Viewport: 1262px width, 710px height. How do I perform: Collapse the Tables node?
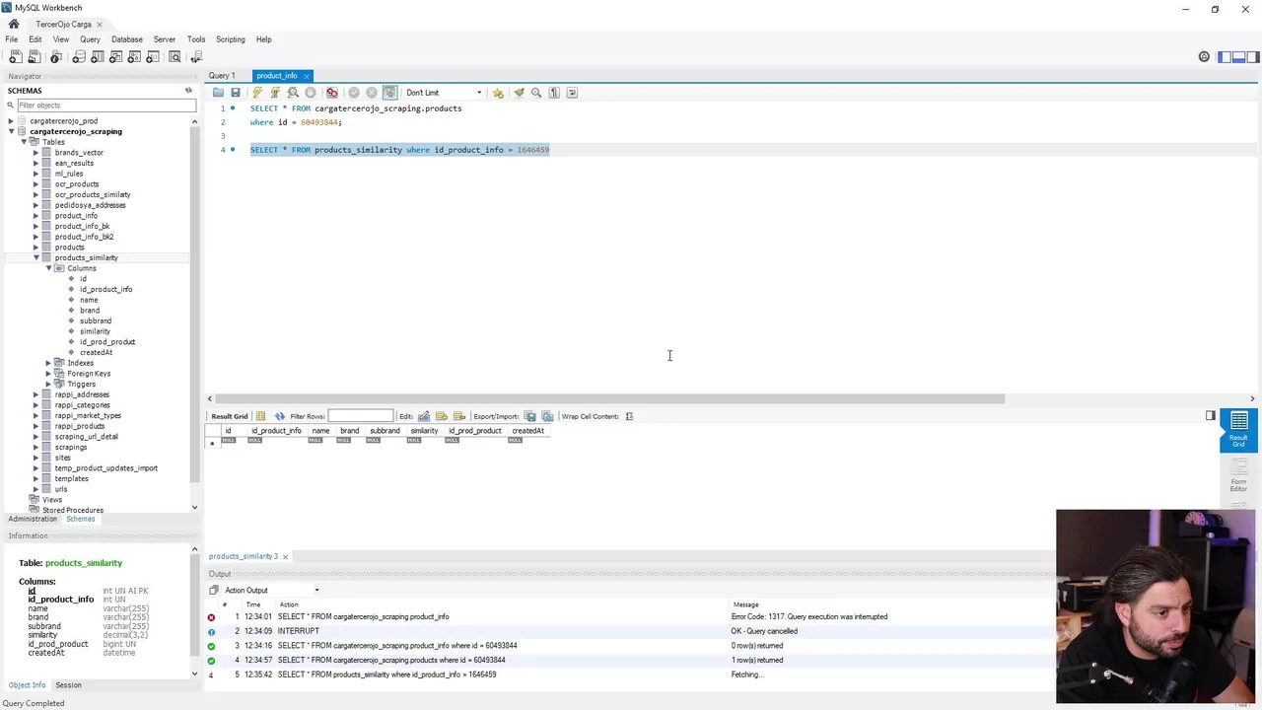(24, 142)
